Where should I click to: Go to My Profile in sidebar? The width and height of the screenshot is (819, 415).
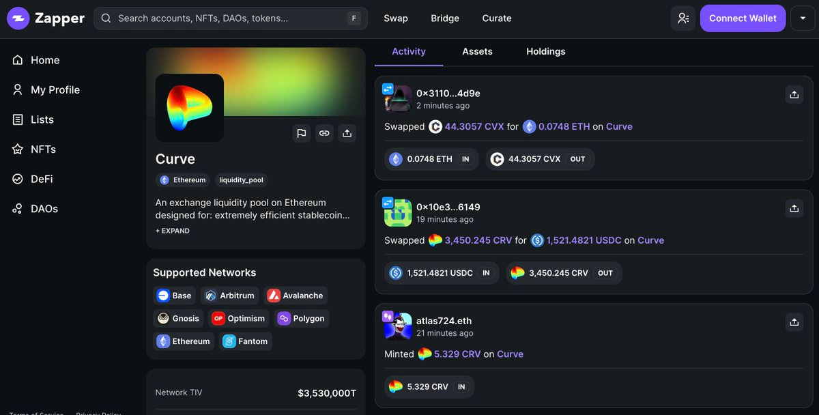coord(46,89)
